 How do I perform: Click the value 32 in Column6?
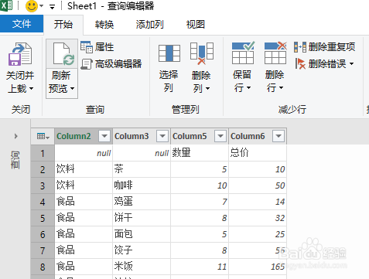(280, 218)
